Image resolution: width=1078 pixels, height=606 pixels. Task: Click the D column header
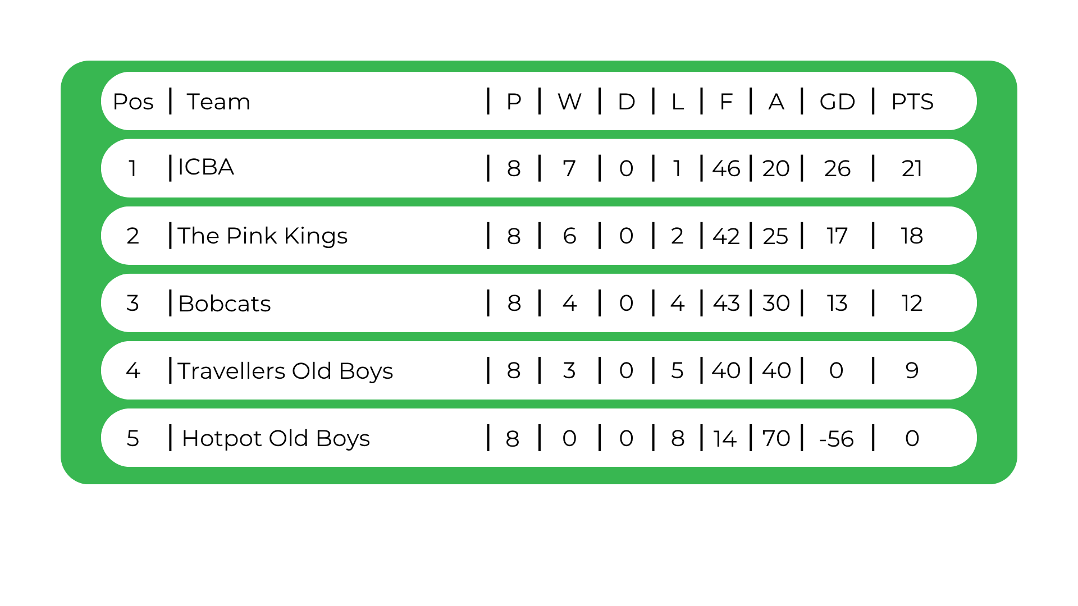coord(627,102)
